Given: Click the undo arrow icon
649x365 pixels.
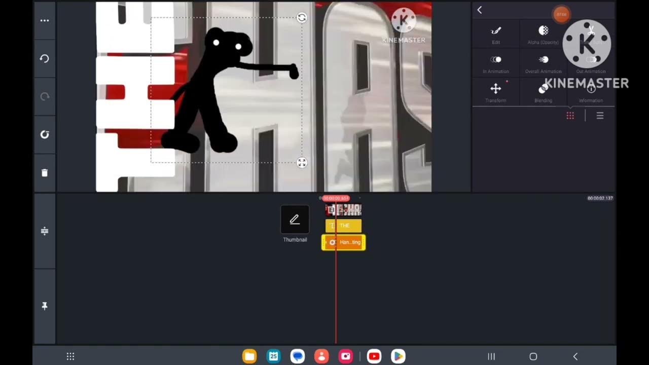Looking at the screenshot, I should [x=45, y=59].
